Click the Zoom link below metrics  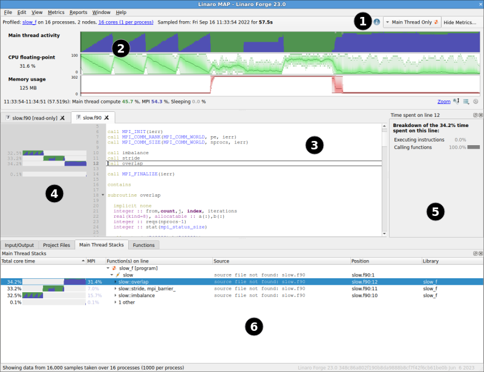click(444, 102)
